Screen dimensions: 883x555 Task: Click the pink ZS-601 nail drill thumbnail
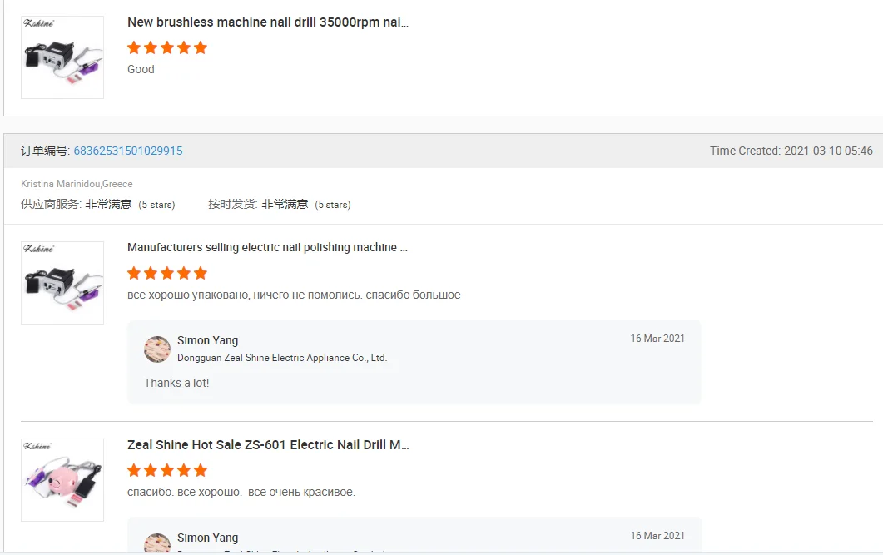(x=62, y=480)
